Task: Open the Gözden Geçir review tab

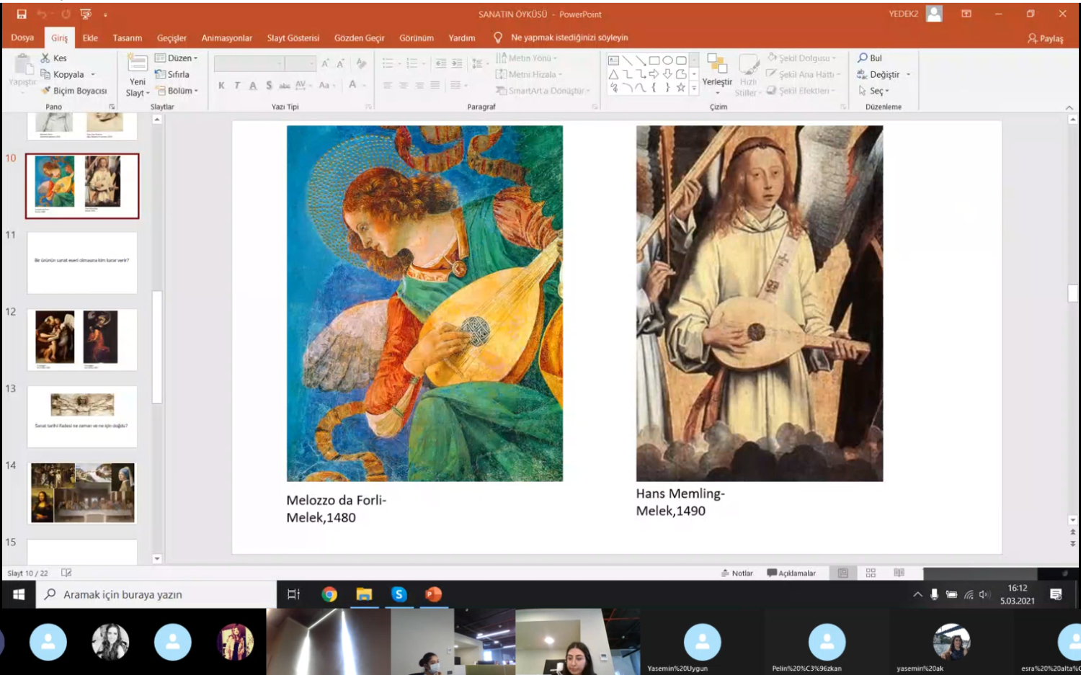Action: (360, 37)
